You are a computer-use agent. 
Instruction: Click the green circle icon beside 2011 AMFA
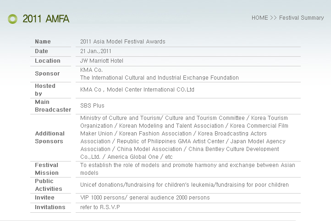tap(12, 19)
